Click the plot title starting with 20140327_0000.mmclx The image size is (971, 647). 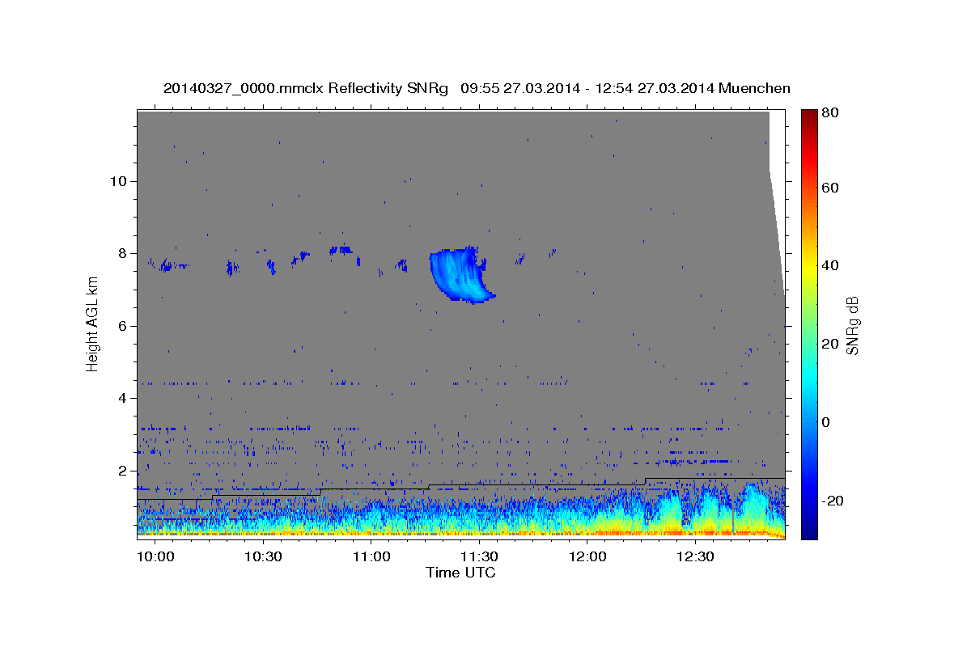tap(477, 88)
